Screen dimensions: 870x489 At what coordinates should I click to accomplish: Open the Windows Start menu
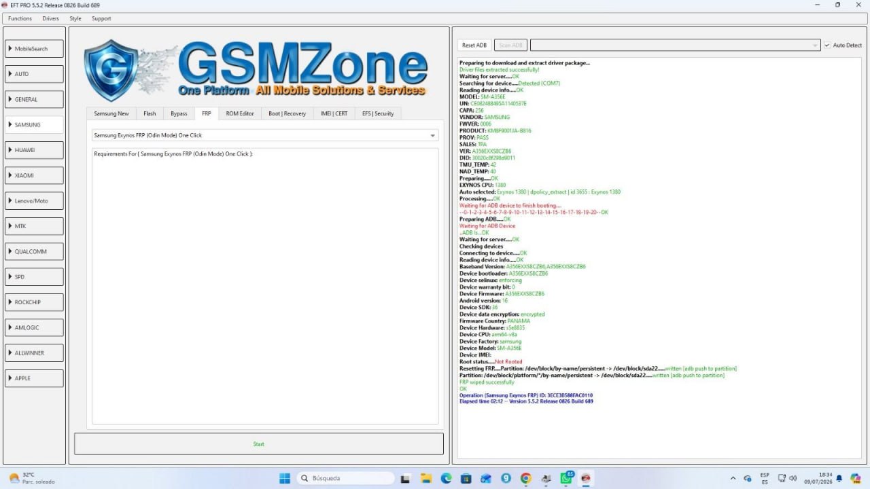285,478
